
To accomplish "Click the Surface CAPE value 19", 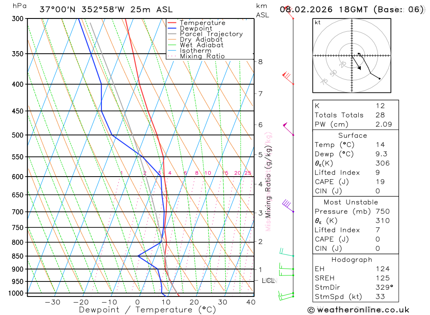I will (380, 182).
